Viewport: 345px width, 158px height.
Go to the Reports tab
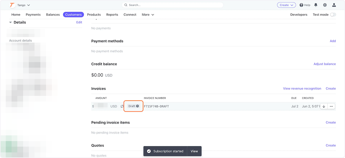[112, 14]
